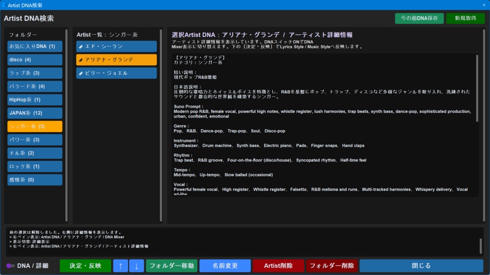Open the パワー系 (3) folder
490x275 pixels.
pyautogui.click(x=34, y=140)
